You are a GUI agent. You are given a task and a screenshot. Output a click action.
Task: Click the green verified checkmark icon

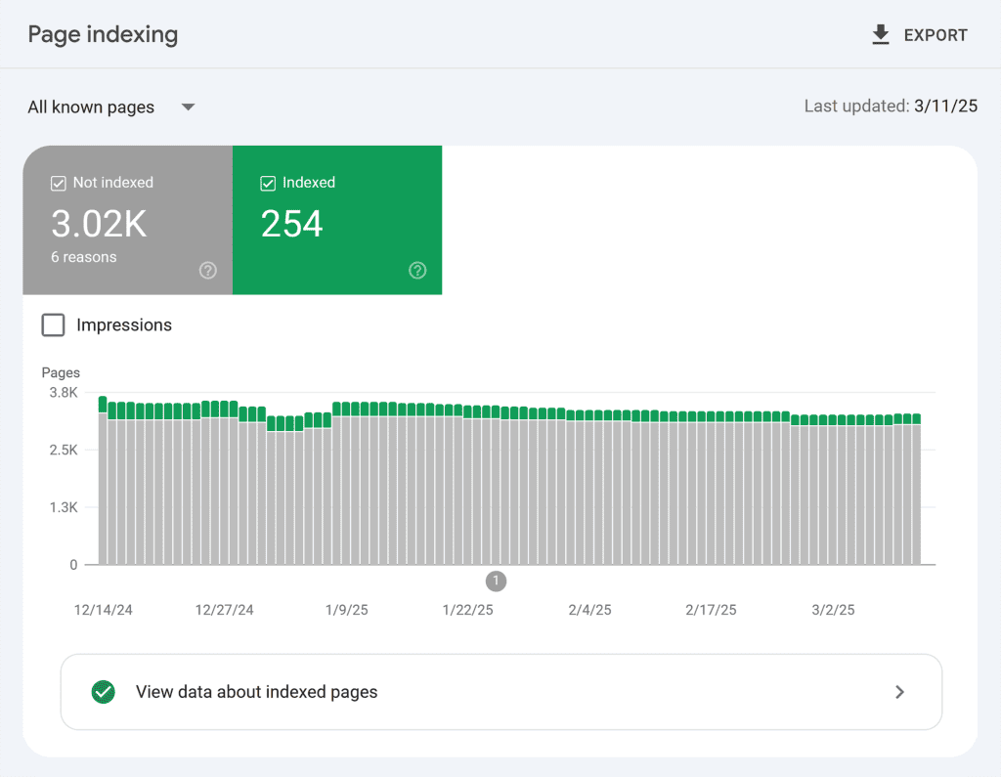(x=103, y=692)
